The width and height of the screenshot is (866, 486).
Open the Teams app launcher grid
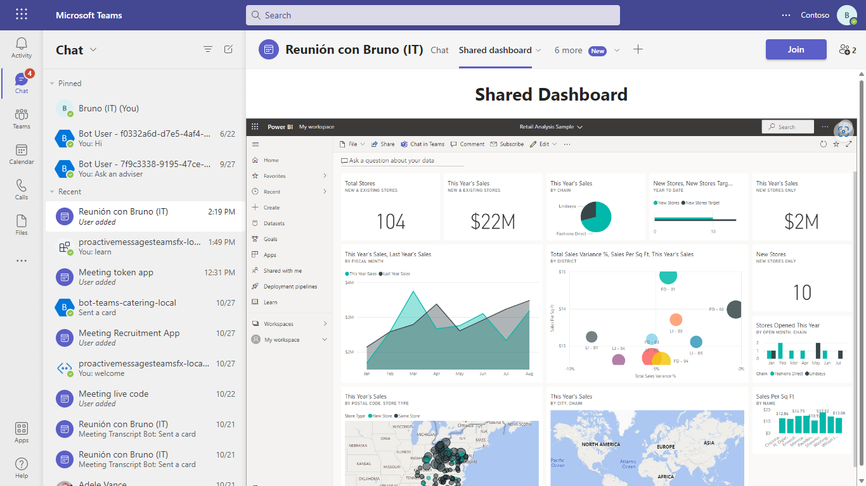[x=22, y=15]
